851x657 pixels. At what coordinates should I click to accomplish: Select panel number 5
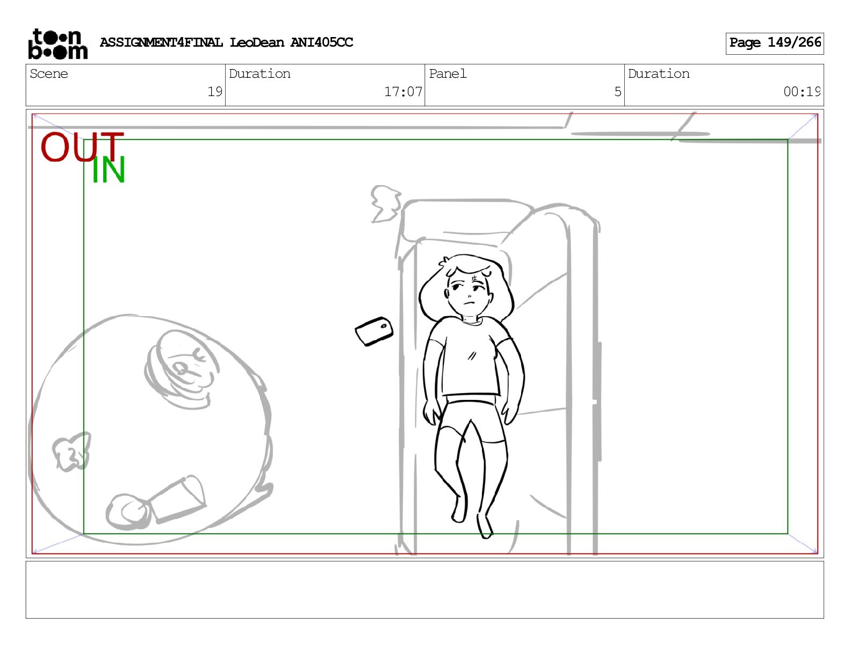click(x=618, y=92)
